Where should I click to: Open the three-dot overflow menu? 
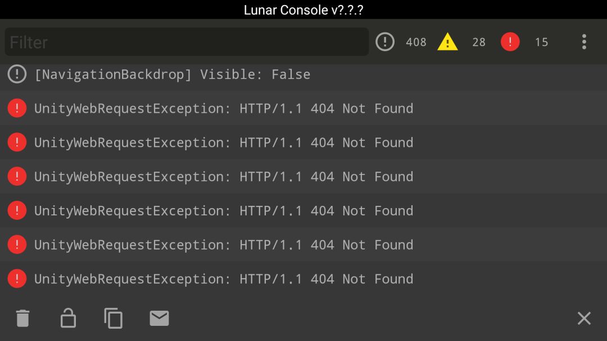[x=584, y=42]
